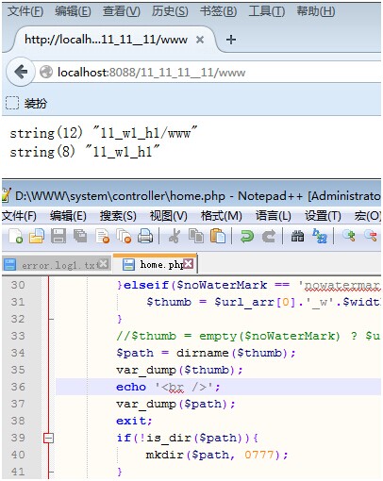
Task: Open browser 书签(B) menu
Action: (x=218, y=11)
